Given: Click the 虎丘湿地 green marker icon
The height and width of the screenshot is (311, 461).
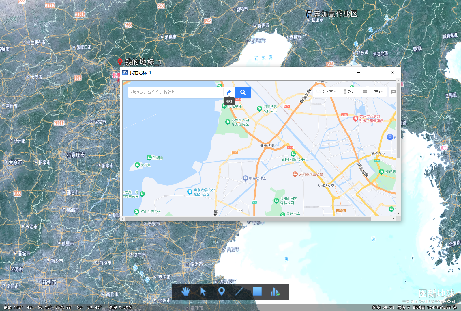Looking at the screenshot, I should (x=381, y=171).
